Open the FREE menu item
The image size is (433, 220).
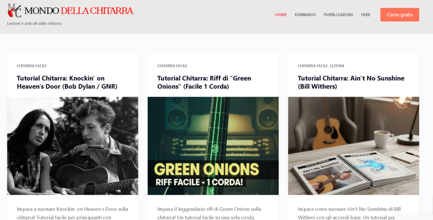(x=365, y=15)
